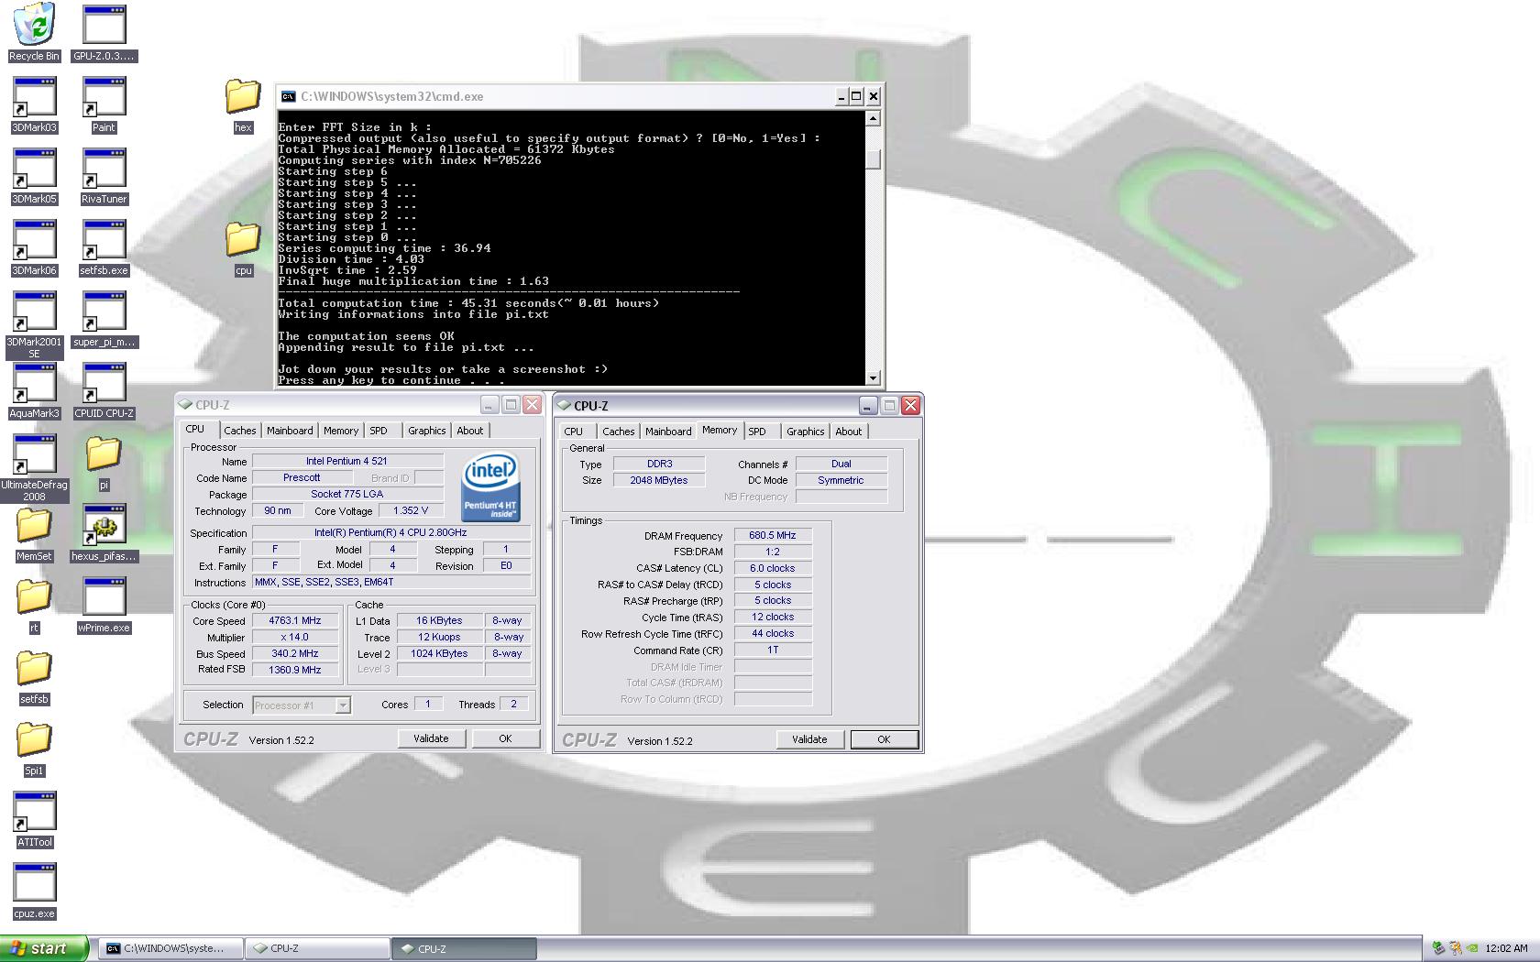The width and height of the screenshot is (1540, 962).
Task: Click the Intel Pentium 4 HT logo
Action: pos(490,486)
